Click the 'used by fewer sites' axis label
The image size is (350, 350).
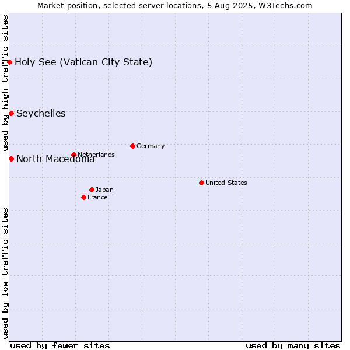click(x=60, y=346)
